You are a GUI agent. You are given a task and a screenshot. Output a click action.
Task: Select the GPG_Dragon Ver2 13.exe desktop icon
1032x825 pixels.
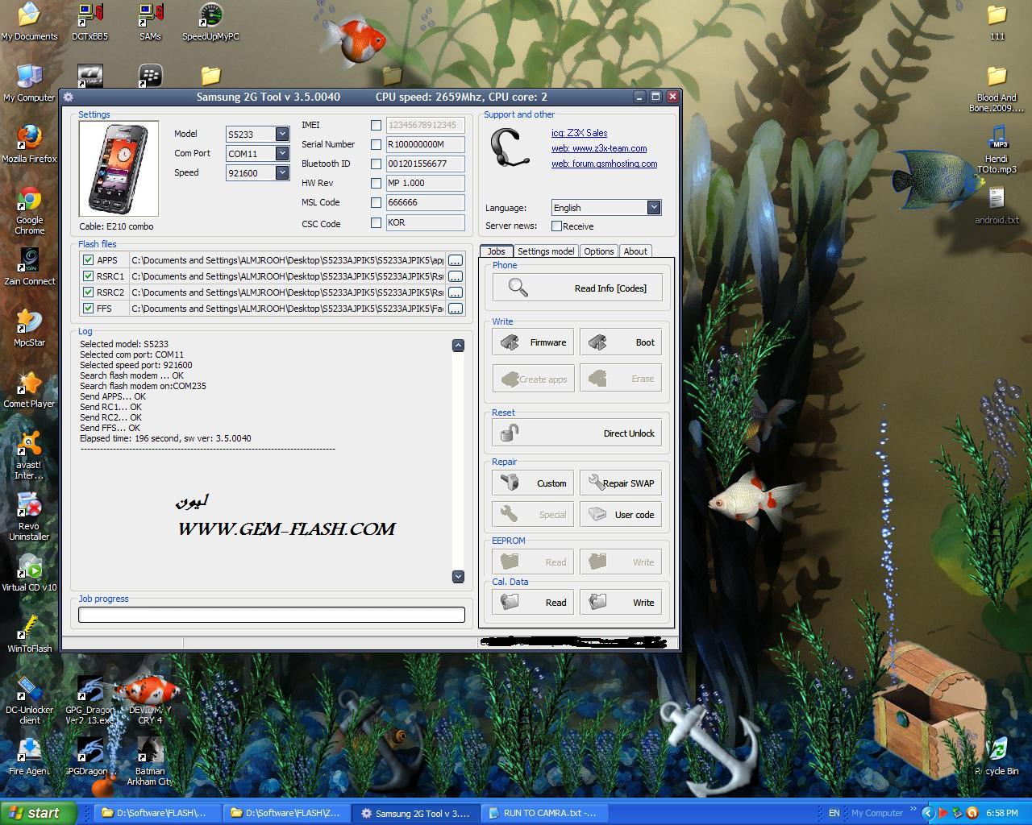pos(89,700)
